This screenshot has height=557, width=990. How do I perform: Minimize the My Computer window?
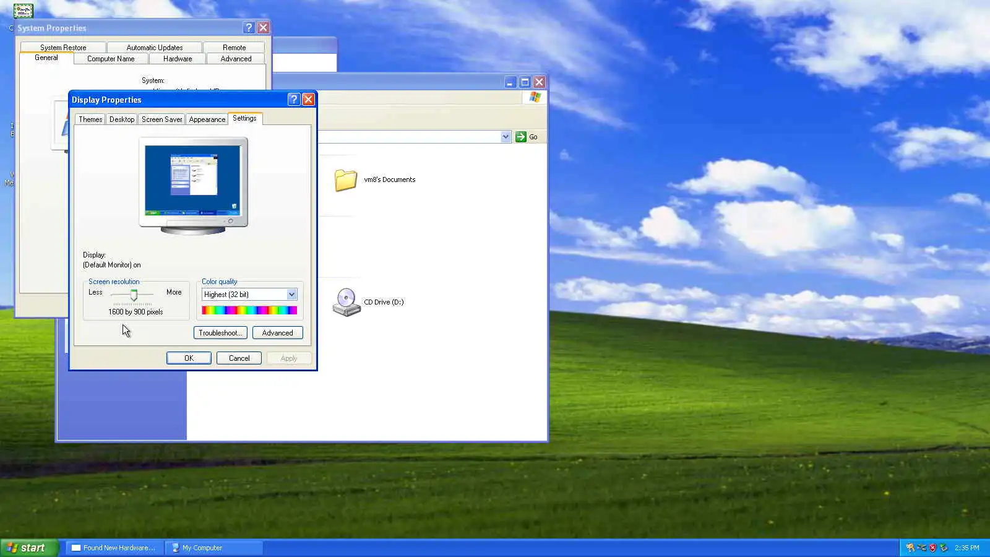(x=510, y=82)
